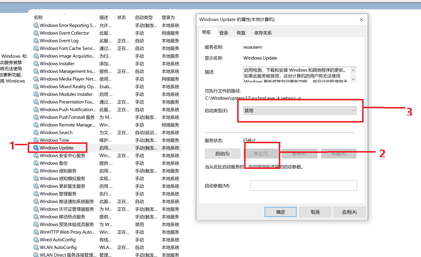
Task: Select Windows 预览体验成员服务 in the list
Action: (x=67, y=224)
